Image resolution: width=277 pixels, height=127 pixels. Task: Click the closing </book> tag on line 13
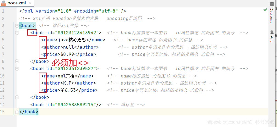click(40, 97)
